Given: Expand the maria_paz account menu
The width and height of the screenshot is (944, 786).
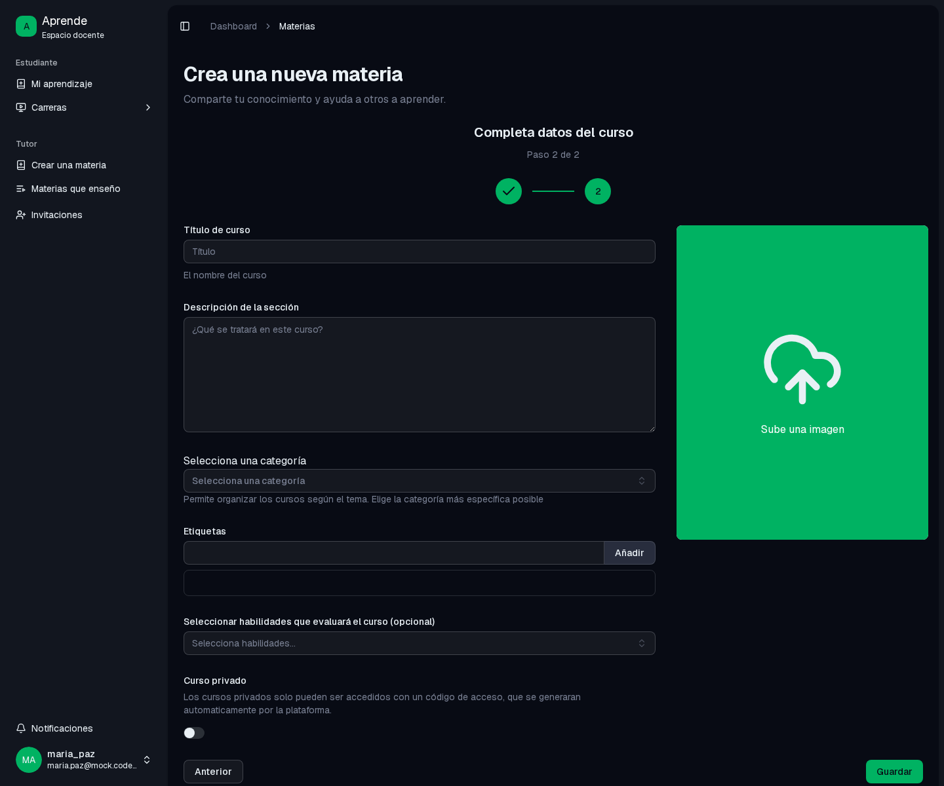Looking at the screenshot, I should point(147,760).
